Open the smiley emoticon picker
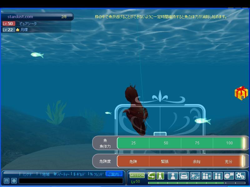 (14, 181)
